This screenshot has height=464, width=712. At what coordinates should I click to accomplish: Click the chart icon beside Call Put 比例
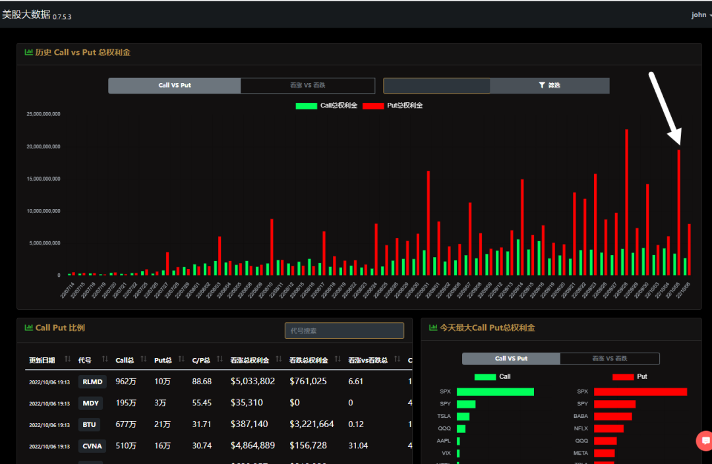(28, 328)
